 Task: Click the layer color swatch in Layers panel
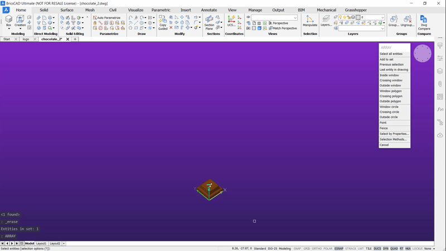click(358, 17)
